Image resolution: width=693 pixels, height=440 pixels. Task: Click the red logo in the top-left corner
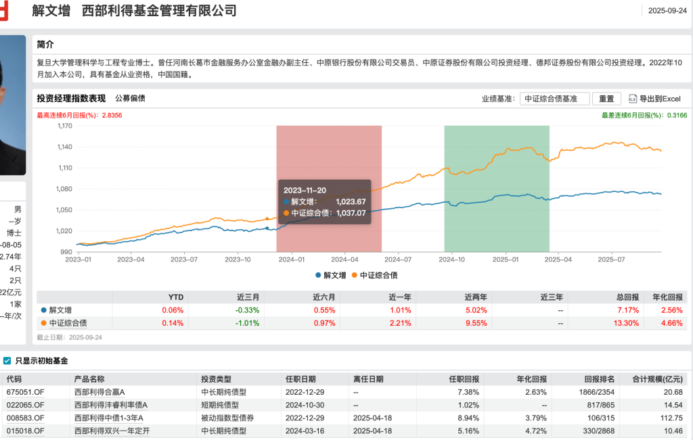5,8
